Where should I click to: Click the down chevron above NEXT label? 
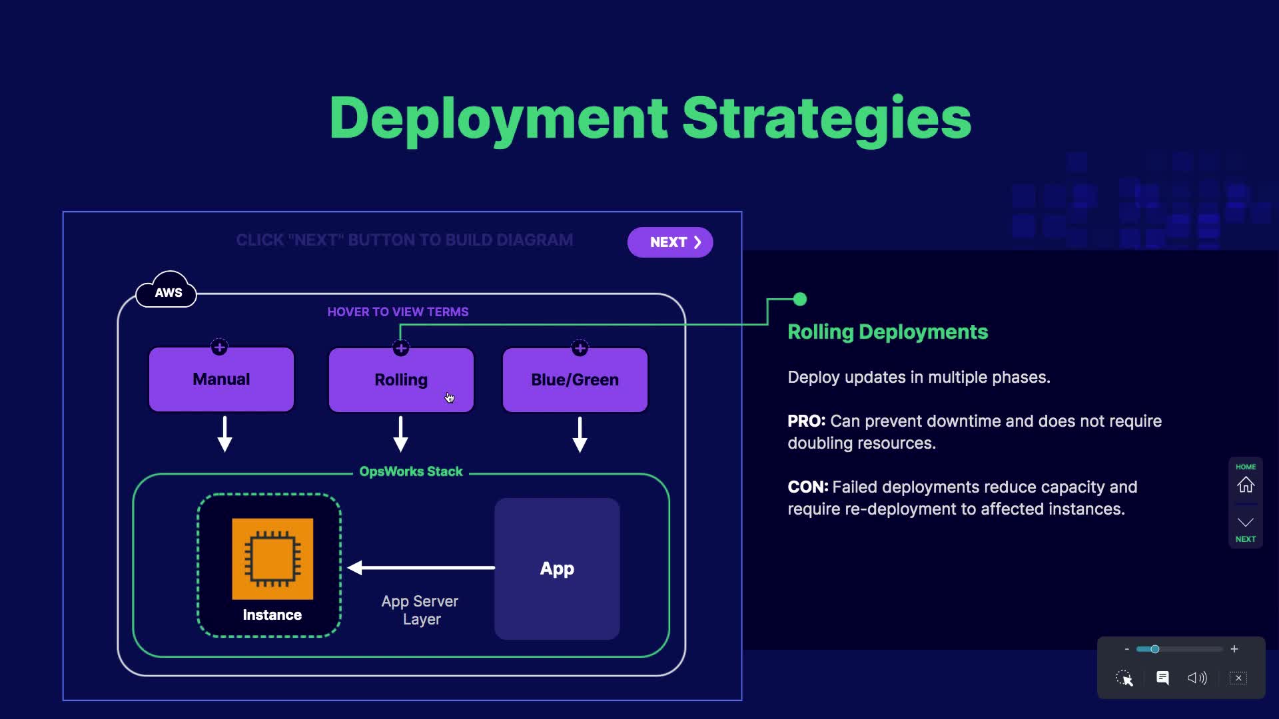pos(1246,522)
